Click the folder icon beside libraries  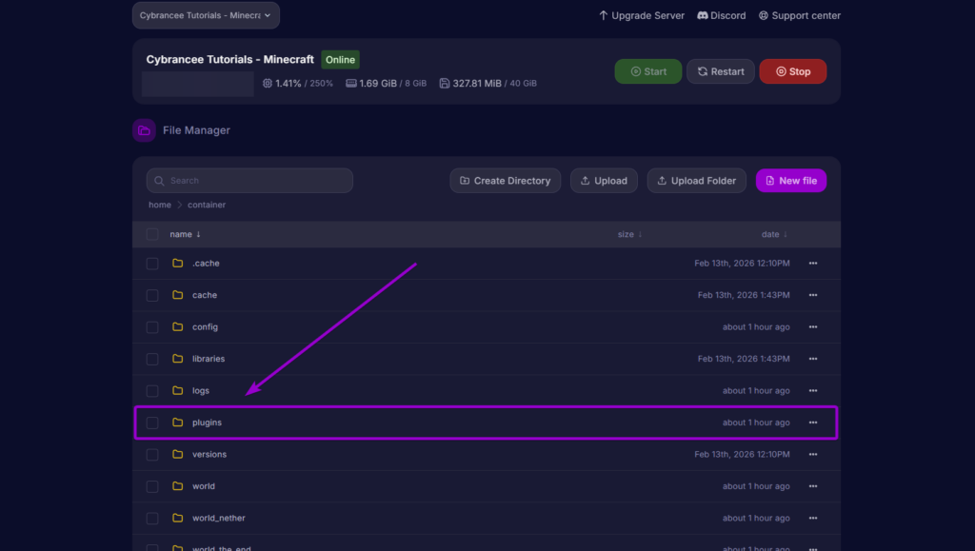pos(177,359)
